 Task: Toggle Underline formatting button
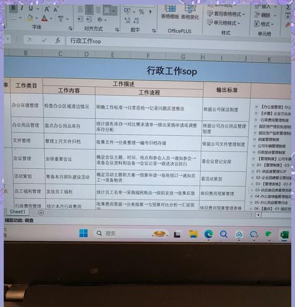pyautogui.click(x=31, y=8)
